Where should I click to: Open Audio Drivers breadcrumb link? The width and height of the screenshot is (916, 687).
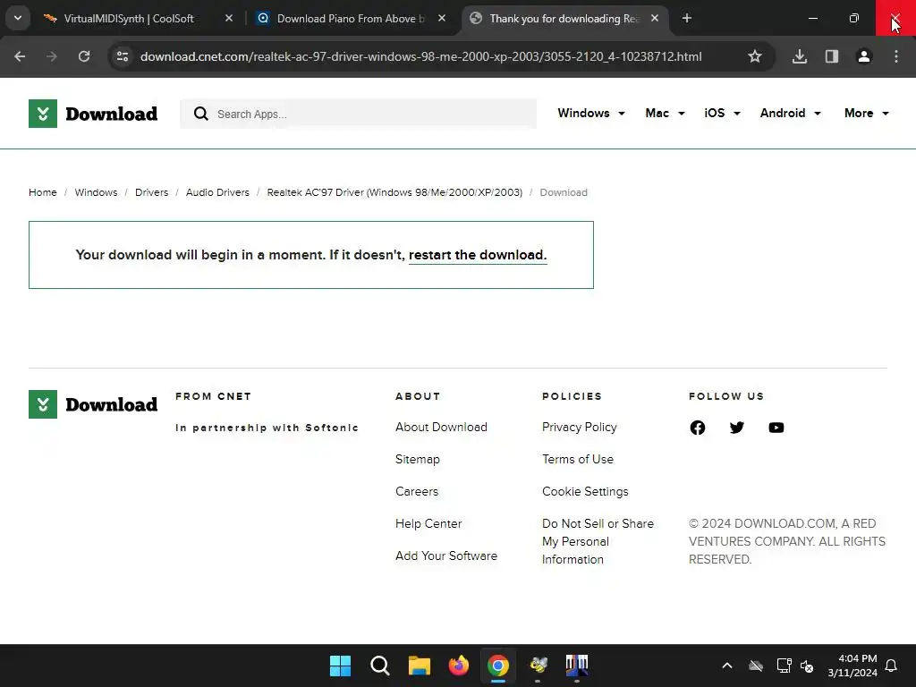(x=217, y=192)
